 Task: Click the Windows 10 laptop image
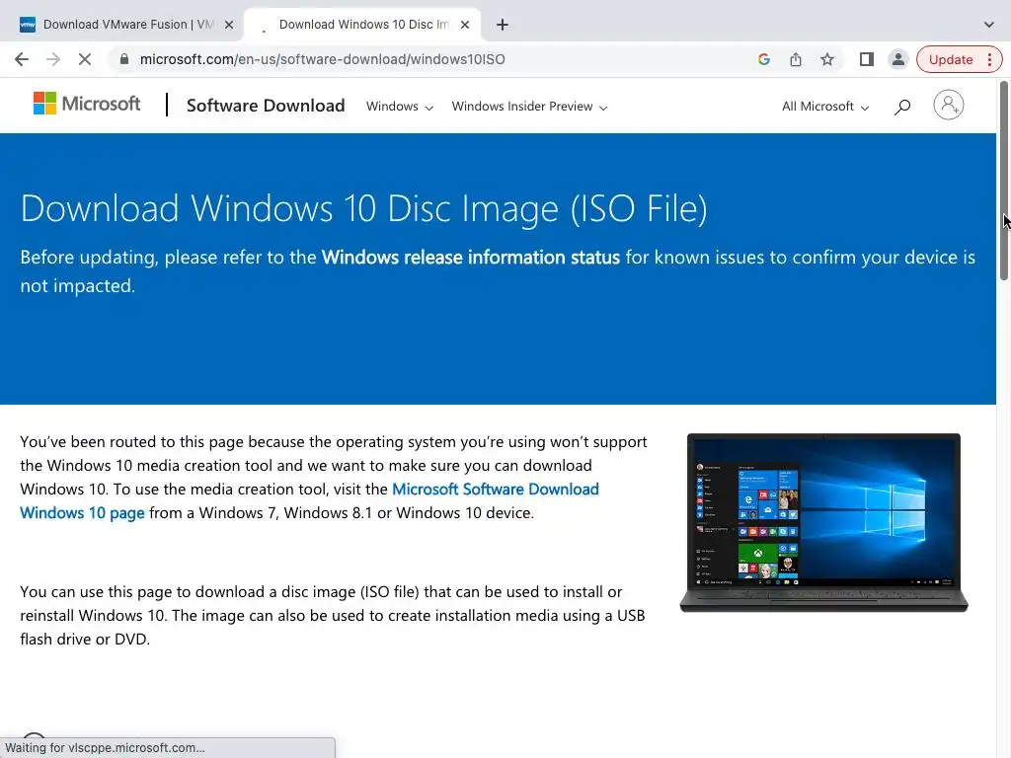coord(824,523)
